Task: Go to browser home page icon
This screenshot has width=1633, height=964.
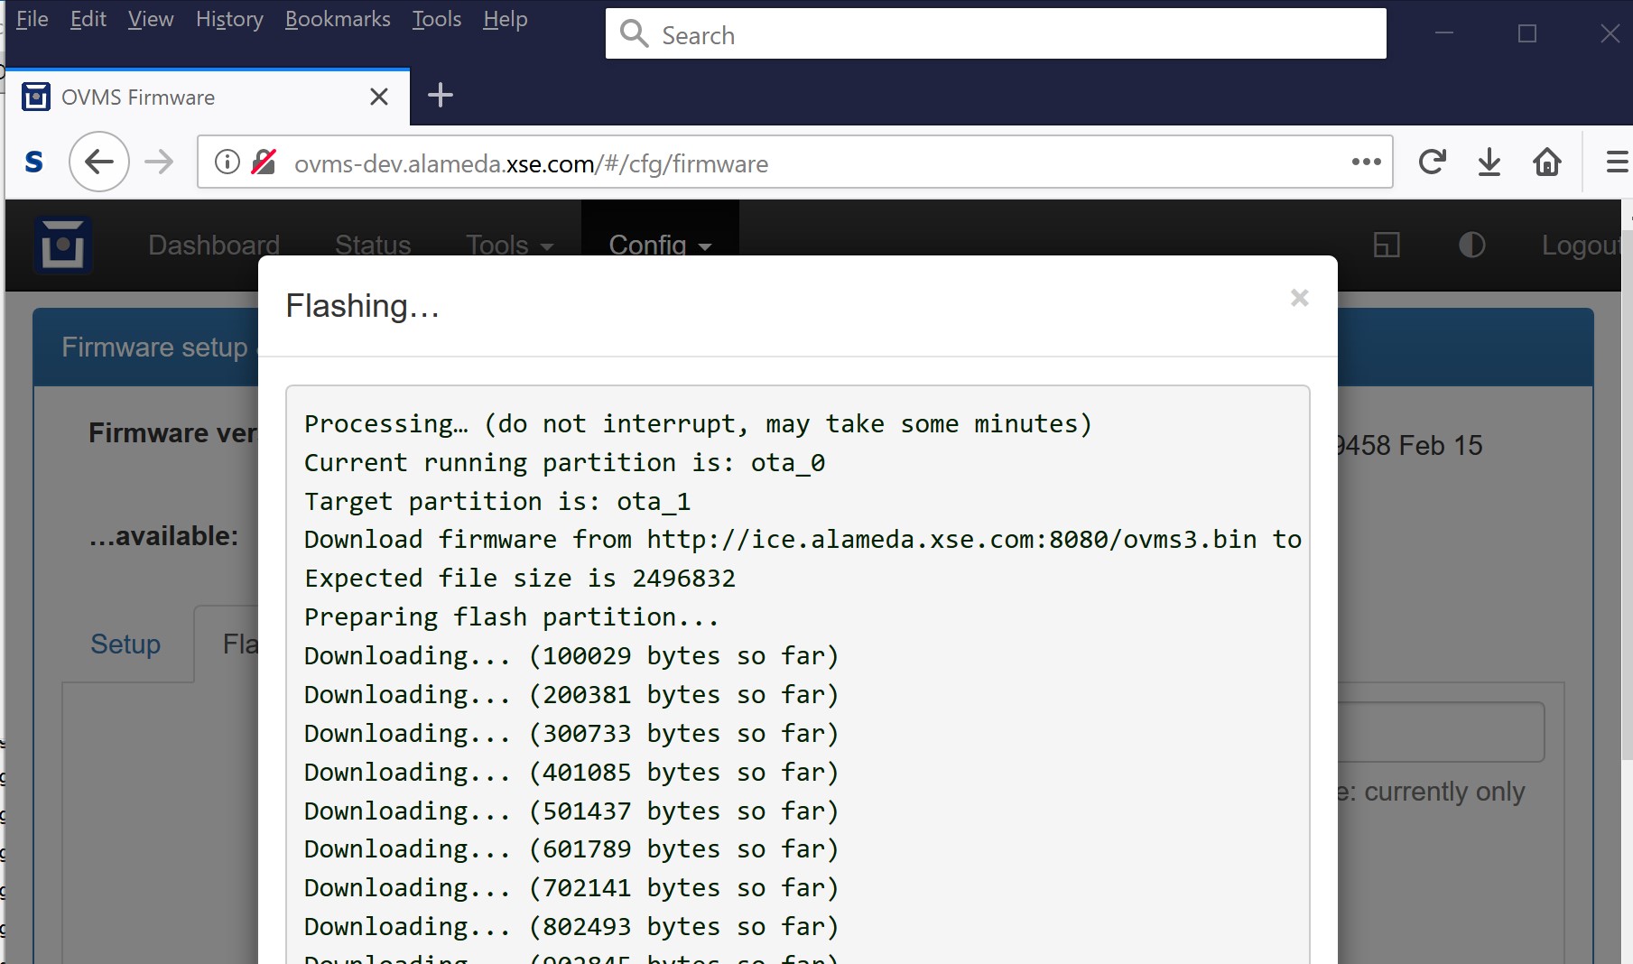Action: [1547, 162]
